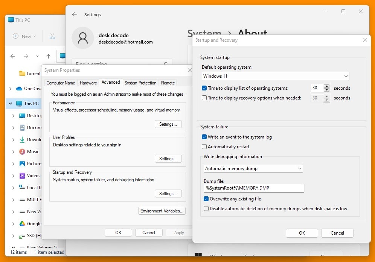Open the Default operating system dropdown
Image resolution: width=375 pixels, height=262 pixels.
[275, 76]
